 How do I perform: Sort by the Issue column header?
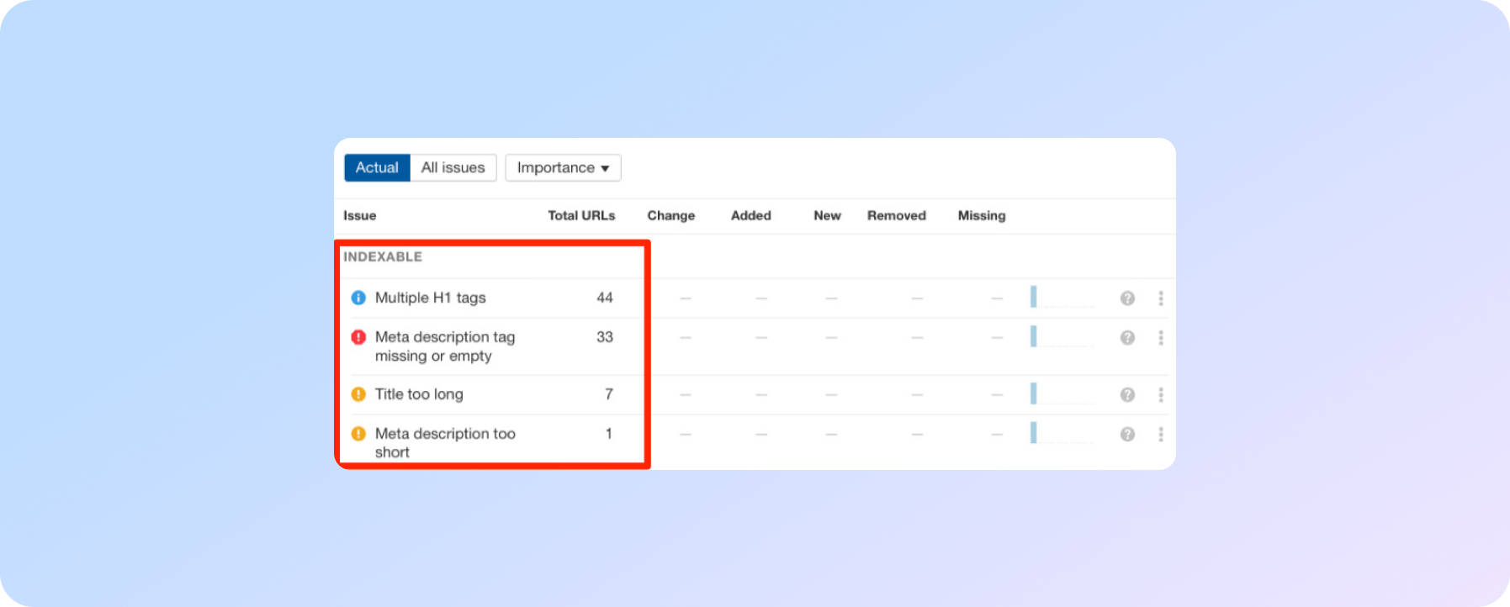(359, 215)
